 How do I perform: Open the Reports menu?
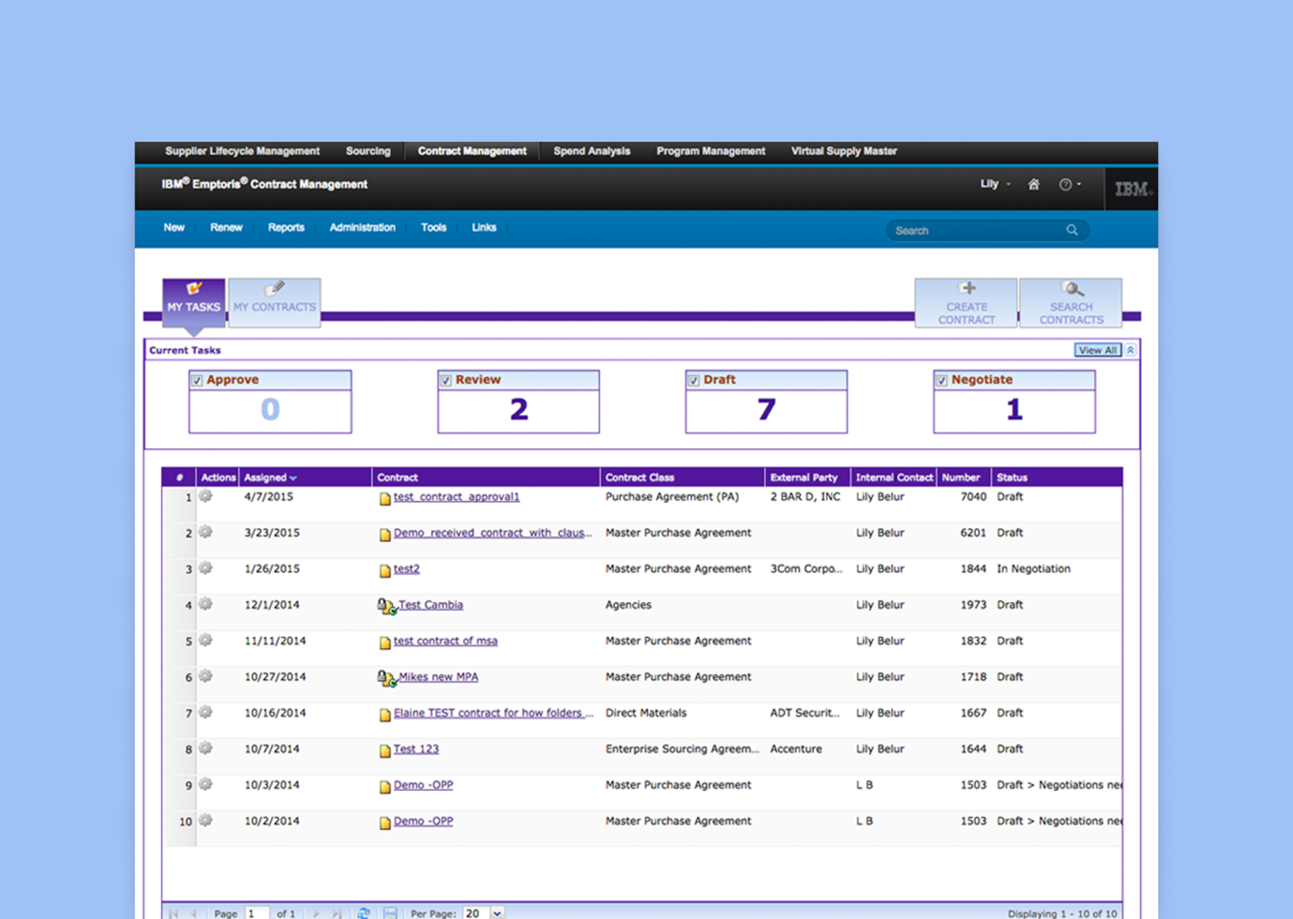pyautogui.click(x=286, y=228)
